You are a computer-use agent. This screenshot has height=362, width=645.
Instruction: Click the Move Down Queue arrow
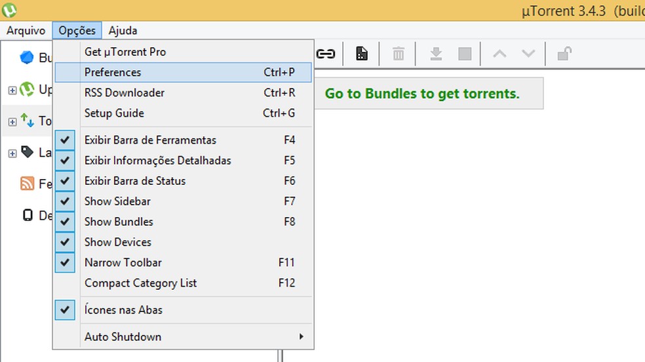528,54
